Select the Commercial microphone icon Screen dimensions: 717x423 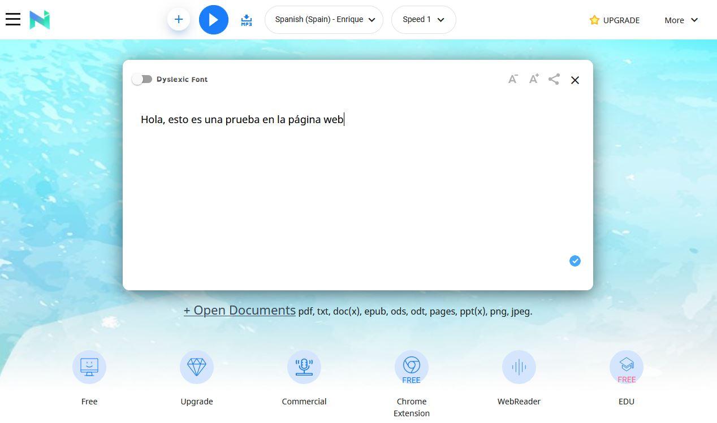tap(304, 367)
